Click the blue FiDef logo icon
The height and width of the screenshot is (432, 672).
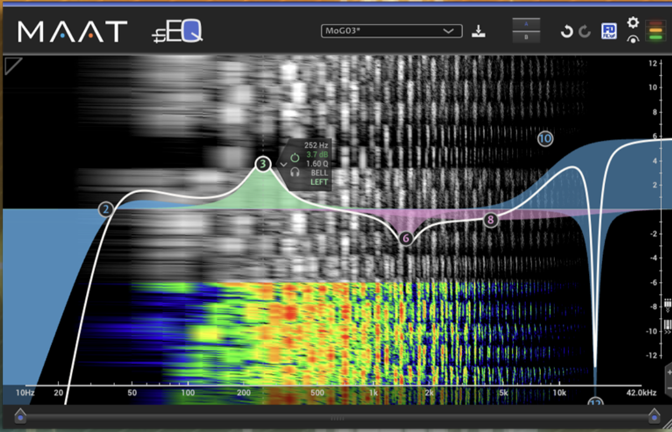pyautogui.click(x=609, y=31)
